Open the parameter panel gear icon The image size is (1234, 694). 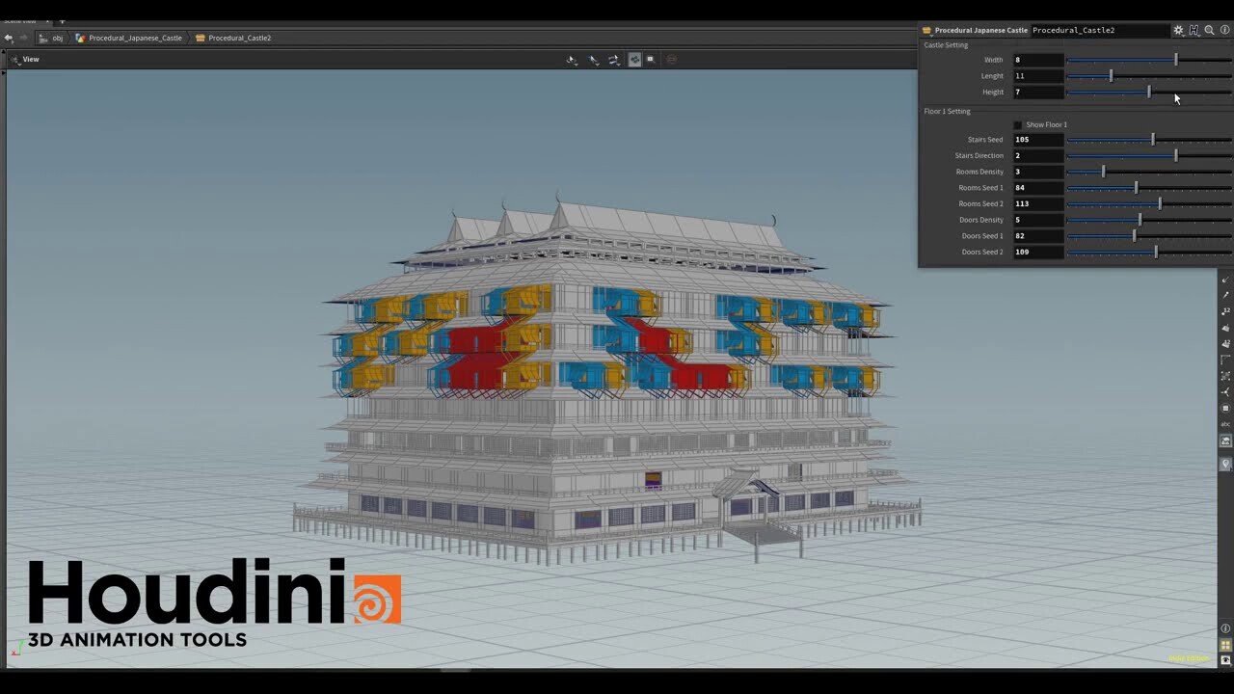click(1178, 30)
